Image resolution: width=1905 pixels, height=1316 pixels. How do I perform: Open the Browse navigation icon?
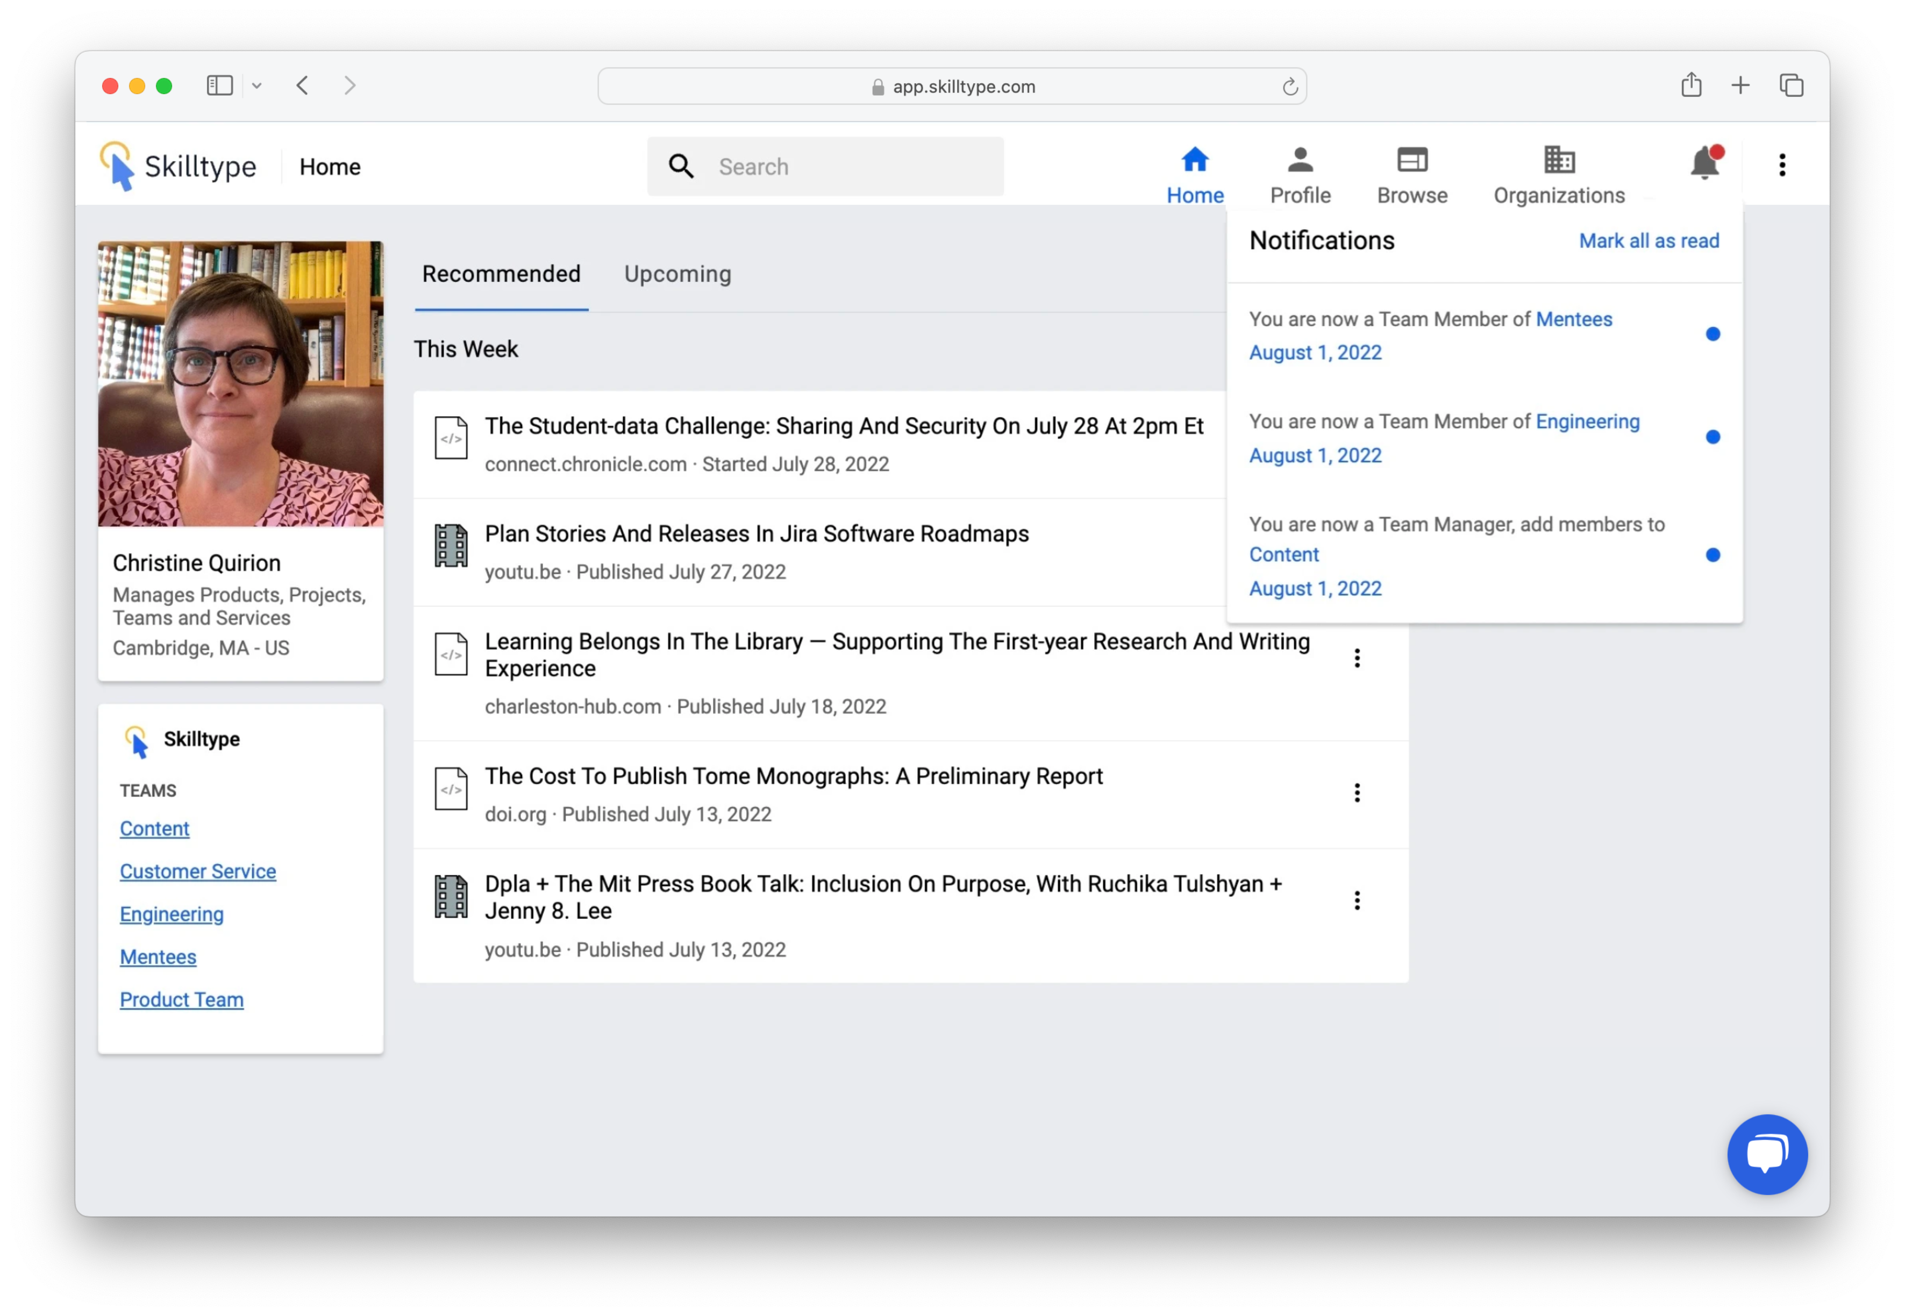(1412, 160)
